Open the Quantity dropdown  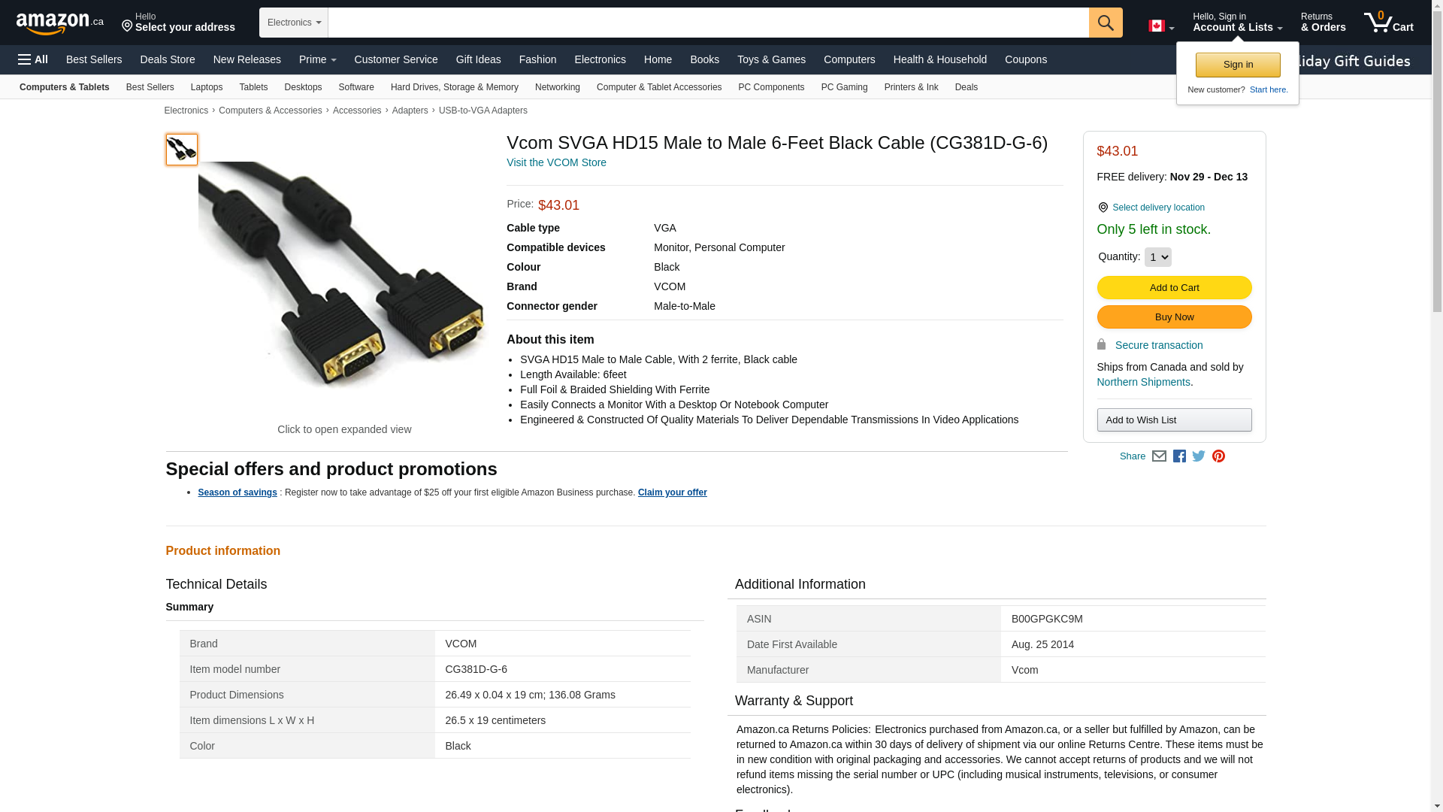[1157, 257]
